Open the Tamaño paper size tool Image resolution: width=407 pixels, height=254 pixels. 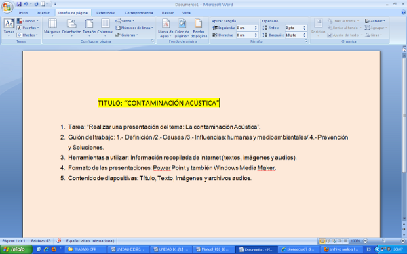[x=89, y=27]
